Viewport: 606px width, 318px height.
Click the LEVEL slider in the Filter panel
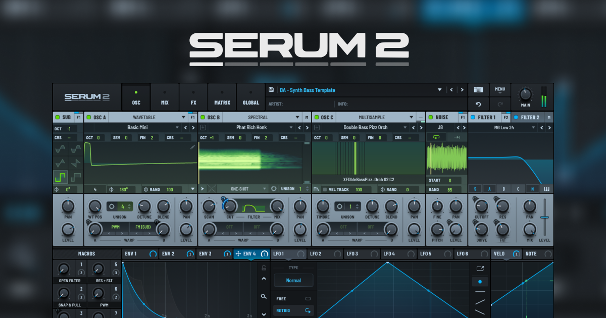pos(545,217)
